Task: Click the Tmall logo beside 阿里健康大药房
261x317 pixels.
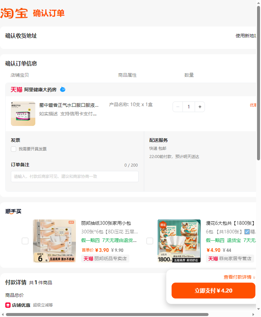Action: coord(16,90)
